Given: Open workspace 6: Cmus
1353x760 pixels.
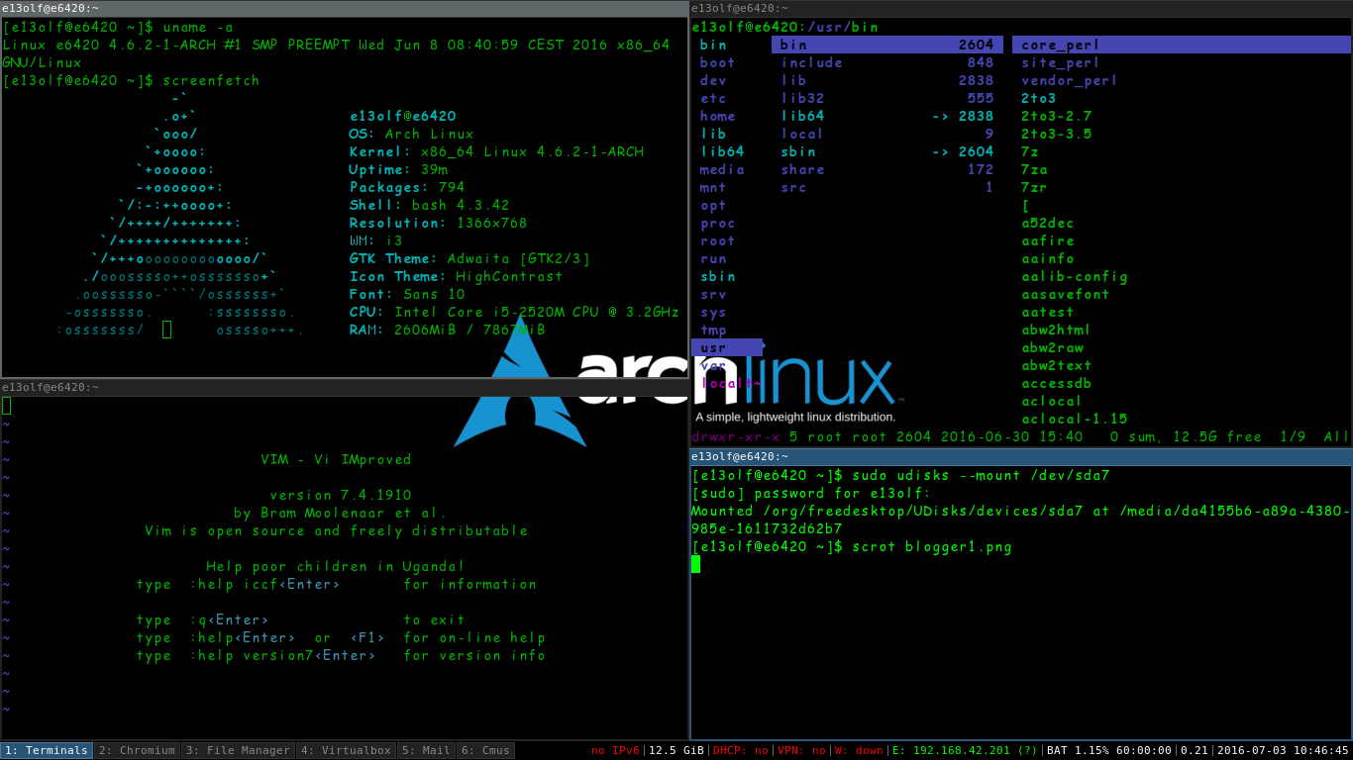Looking at the screenshot, I should tap(485, 750).
